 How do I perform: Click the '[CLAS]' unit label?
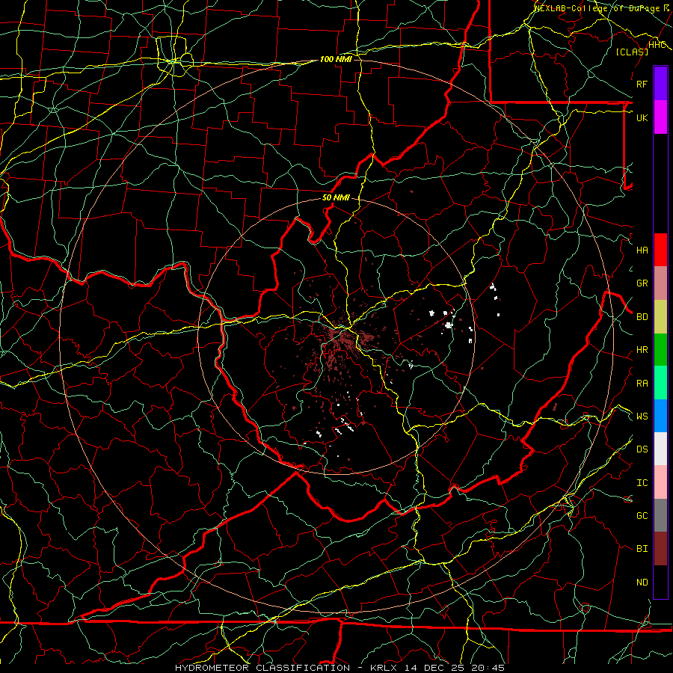coord(632,52)
